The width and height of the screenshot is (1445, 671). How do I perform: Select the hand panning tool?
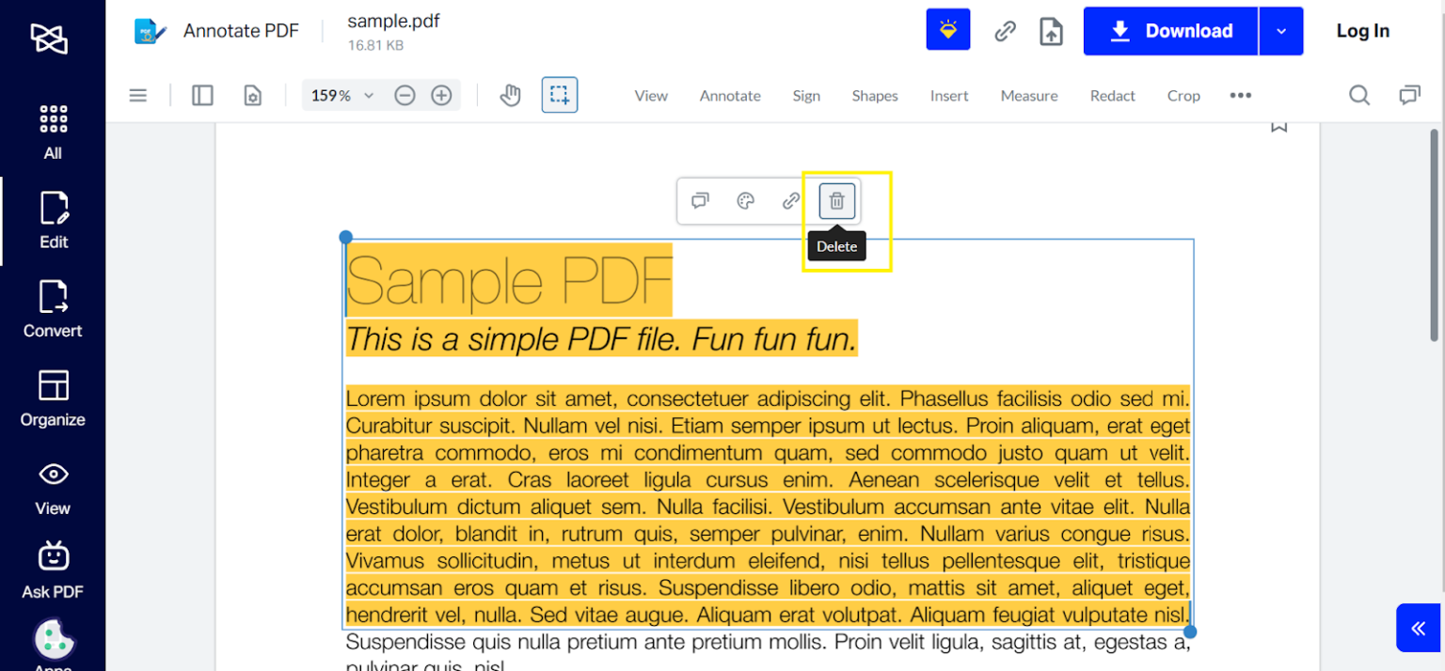tap(510, 94)
